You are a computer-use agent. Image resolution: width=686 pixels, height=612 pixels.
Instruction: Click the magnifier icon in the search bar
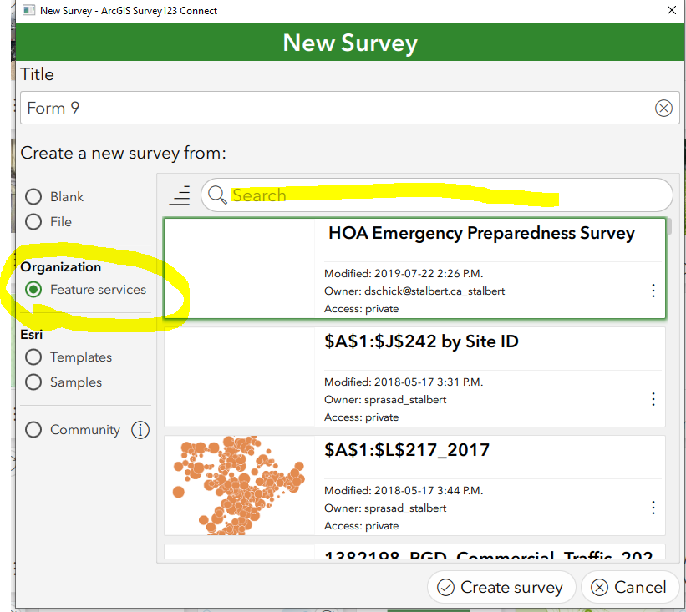coord(217,195)
